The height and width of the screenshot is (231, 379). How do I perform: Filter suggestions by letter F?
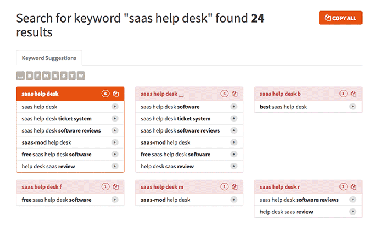[x=37, y=75]
